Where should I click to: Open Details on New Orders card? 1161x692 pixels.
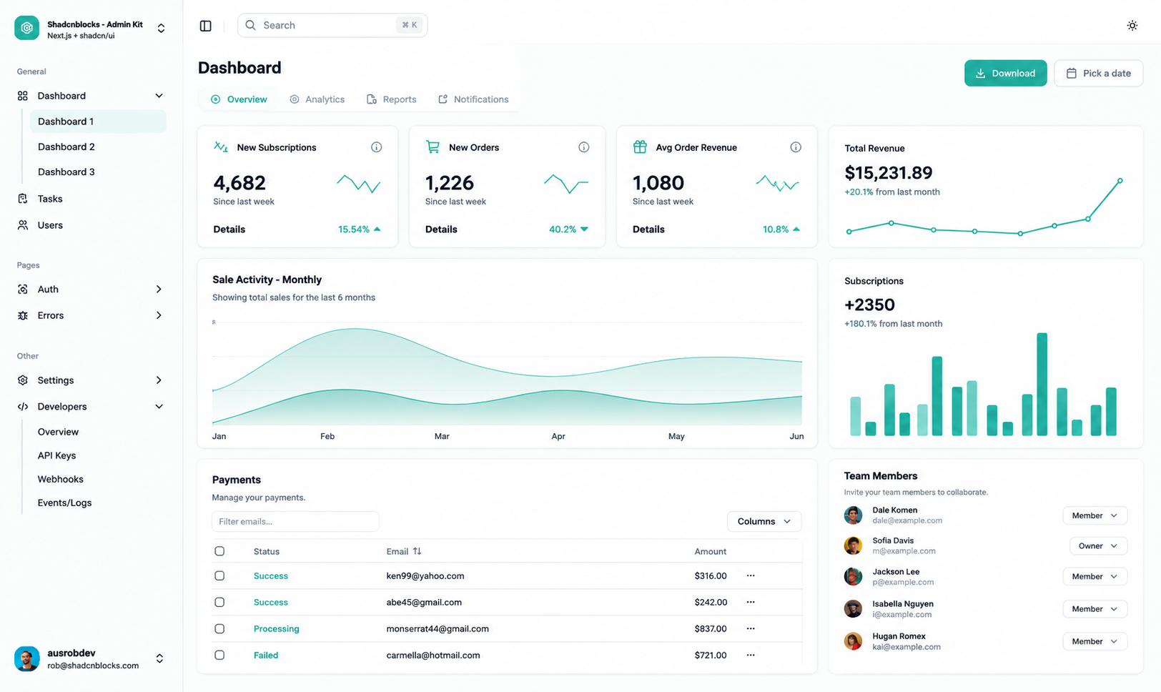click(441, 229)
